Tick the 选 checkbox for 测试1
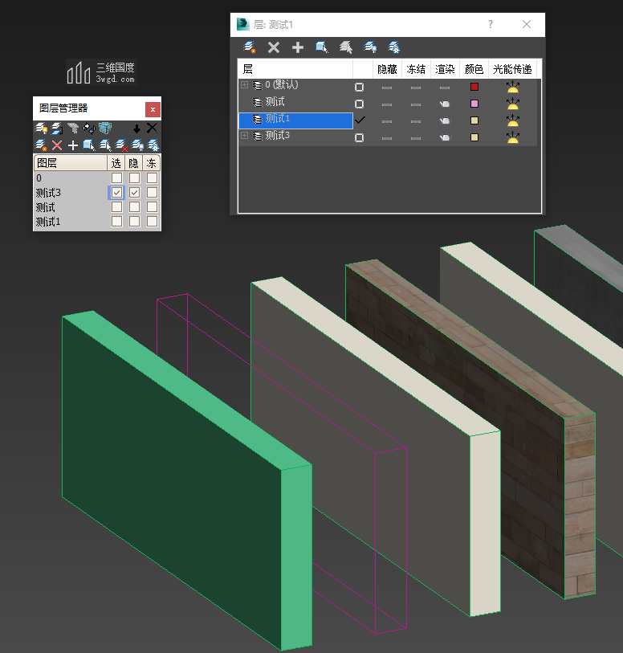623x653 pixels. point(117,222)
